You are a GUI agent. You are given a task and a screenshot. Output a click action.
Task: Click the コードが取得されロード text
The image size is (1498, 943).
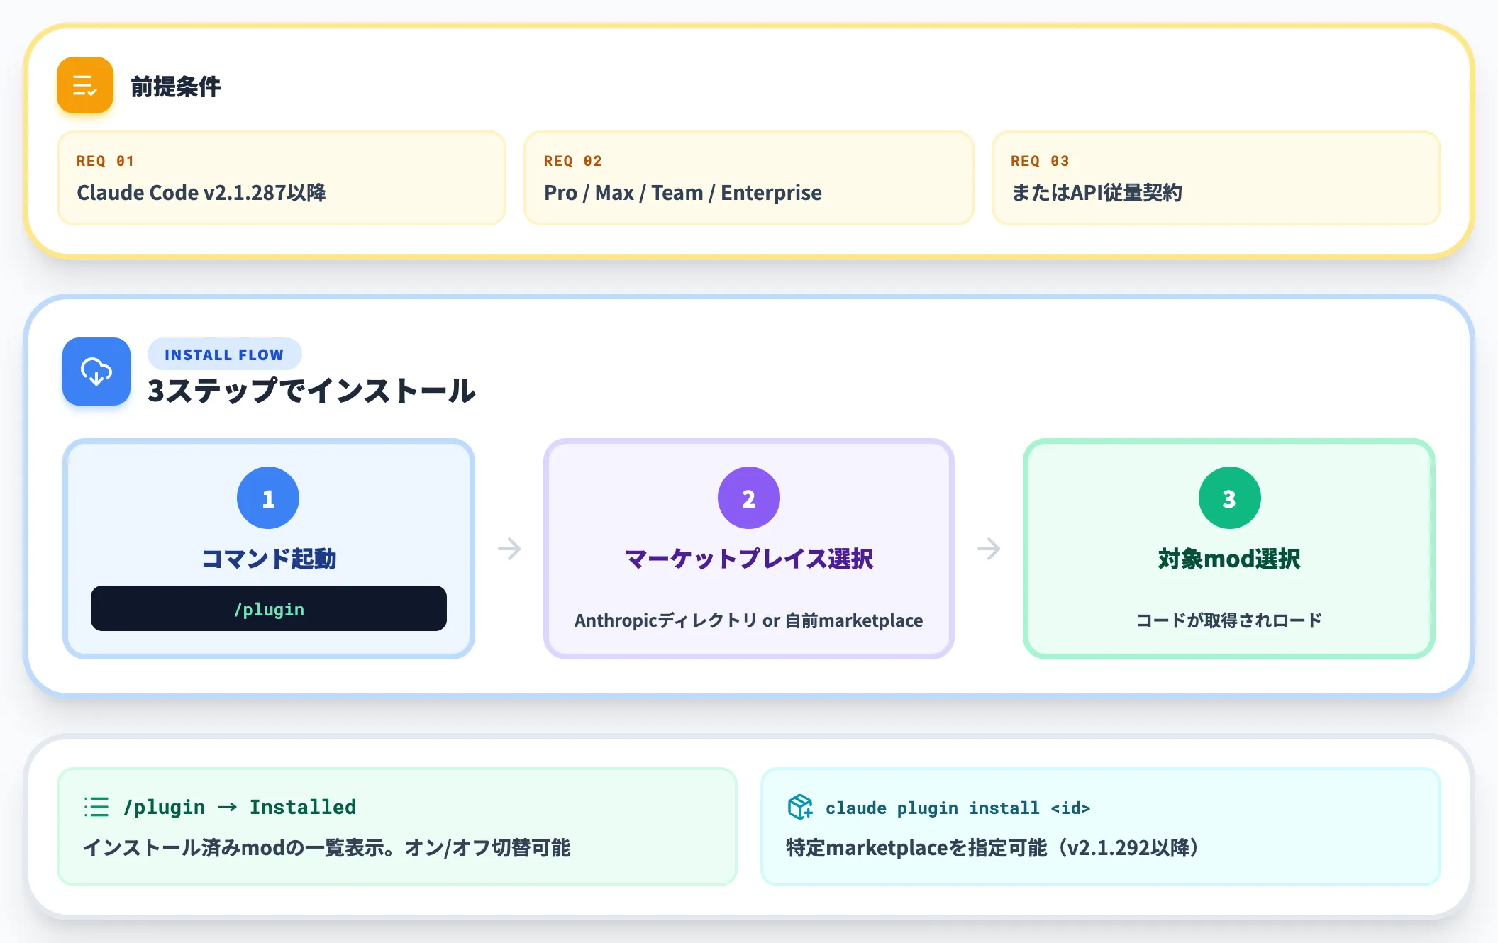[1229, 620]
